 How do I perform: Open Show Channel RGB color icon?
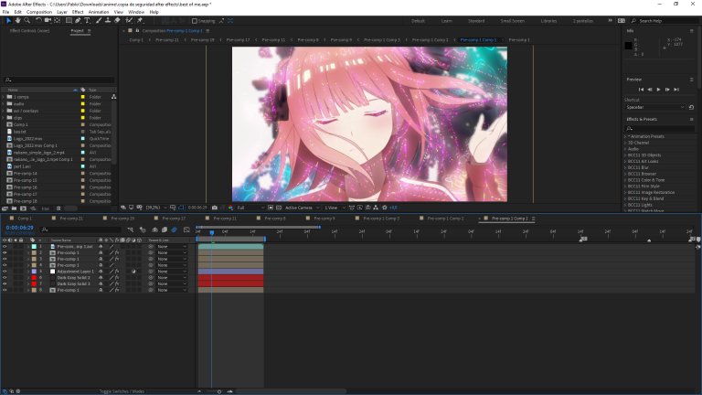coord(230,208)
